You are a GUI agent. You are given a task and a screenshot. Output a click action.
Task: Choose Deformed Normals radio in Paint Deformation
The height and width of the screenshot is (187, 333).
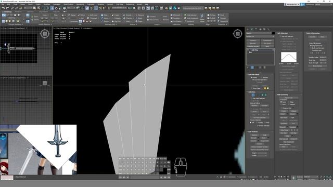point(311,48)
